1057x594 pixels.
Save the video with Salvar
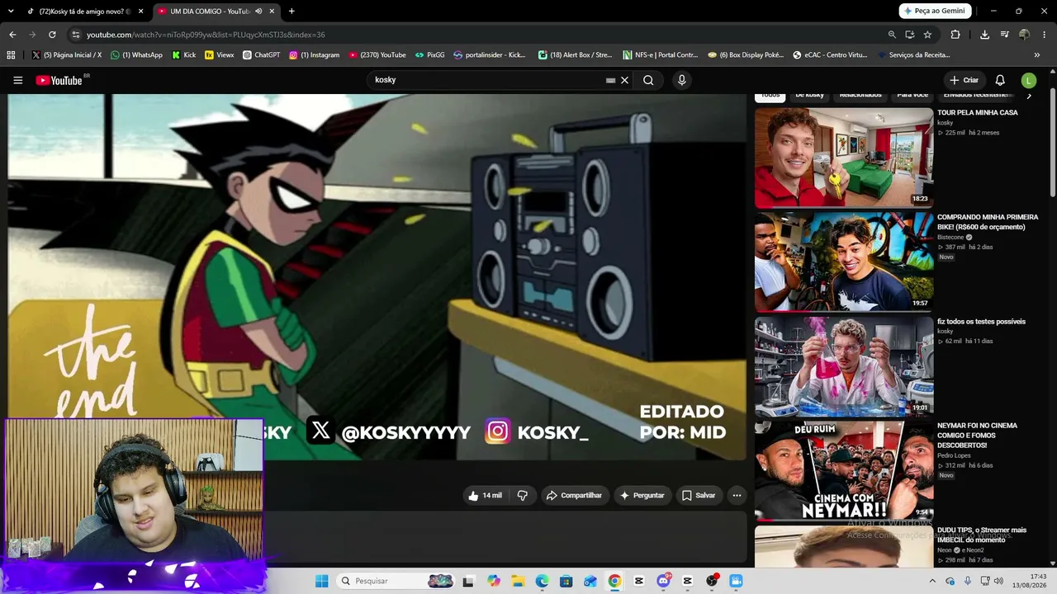[699, 495]
